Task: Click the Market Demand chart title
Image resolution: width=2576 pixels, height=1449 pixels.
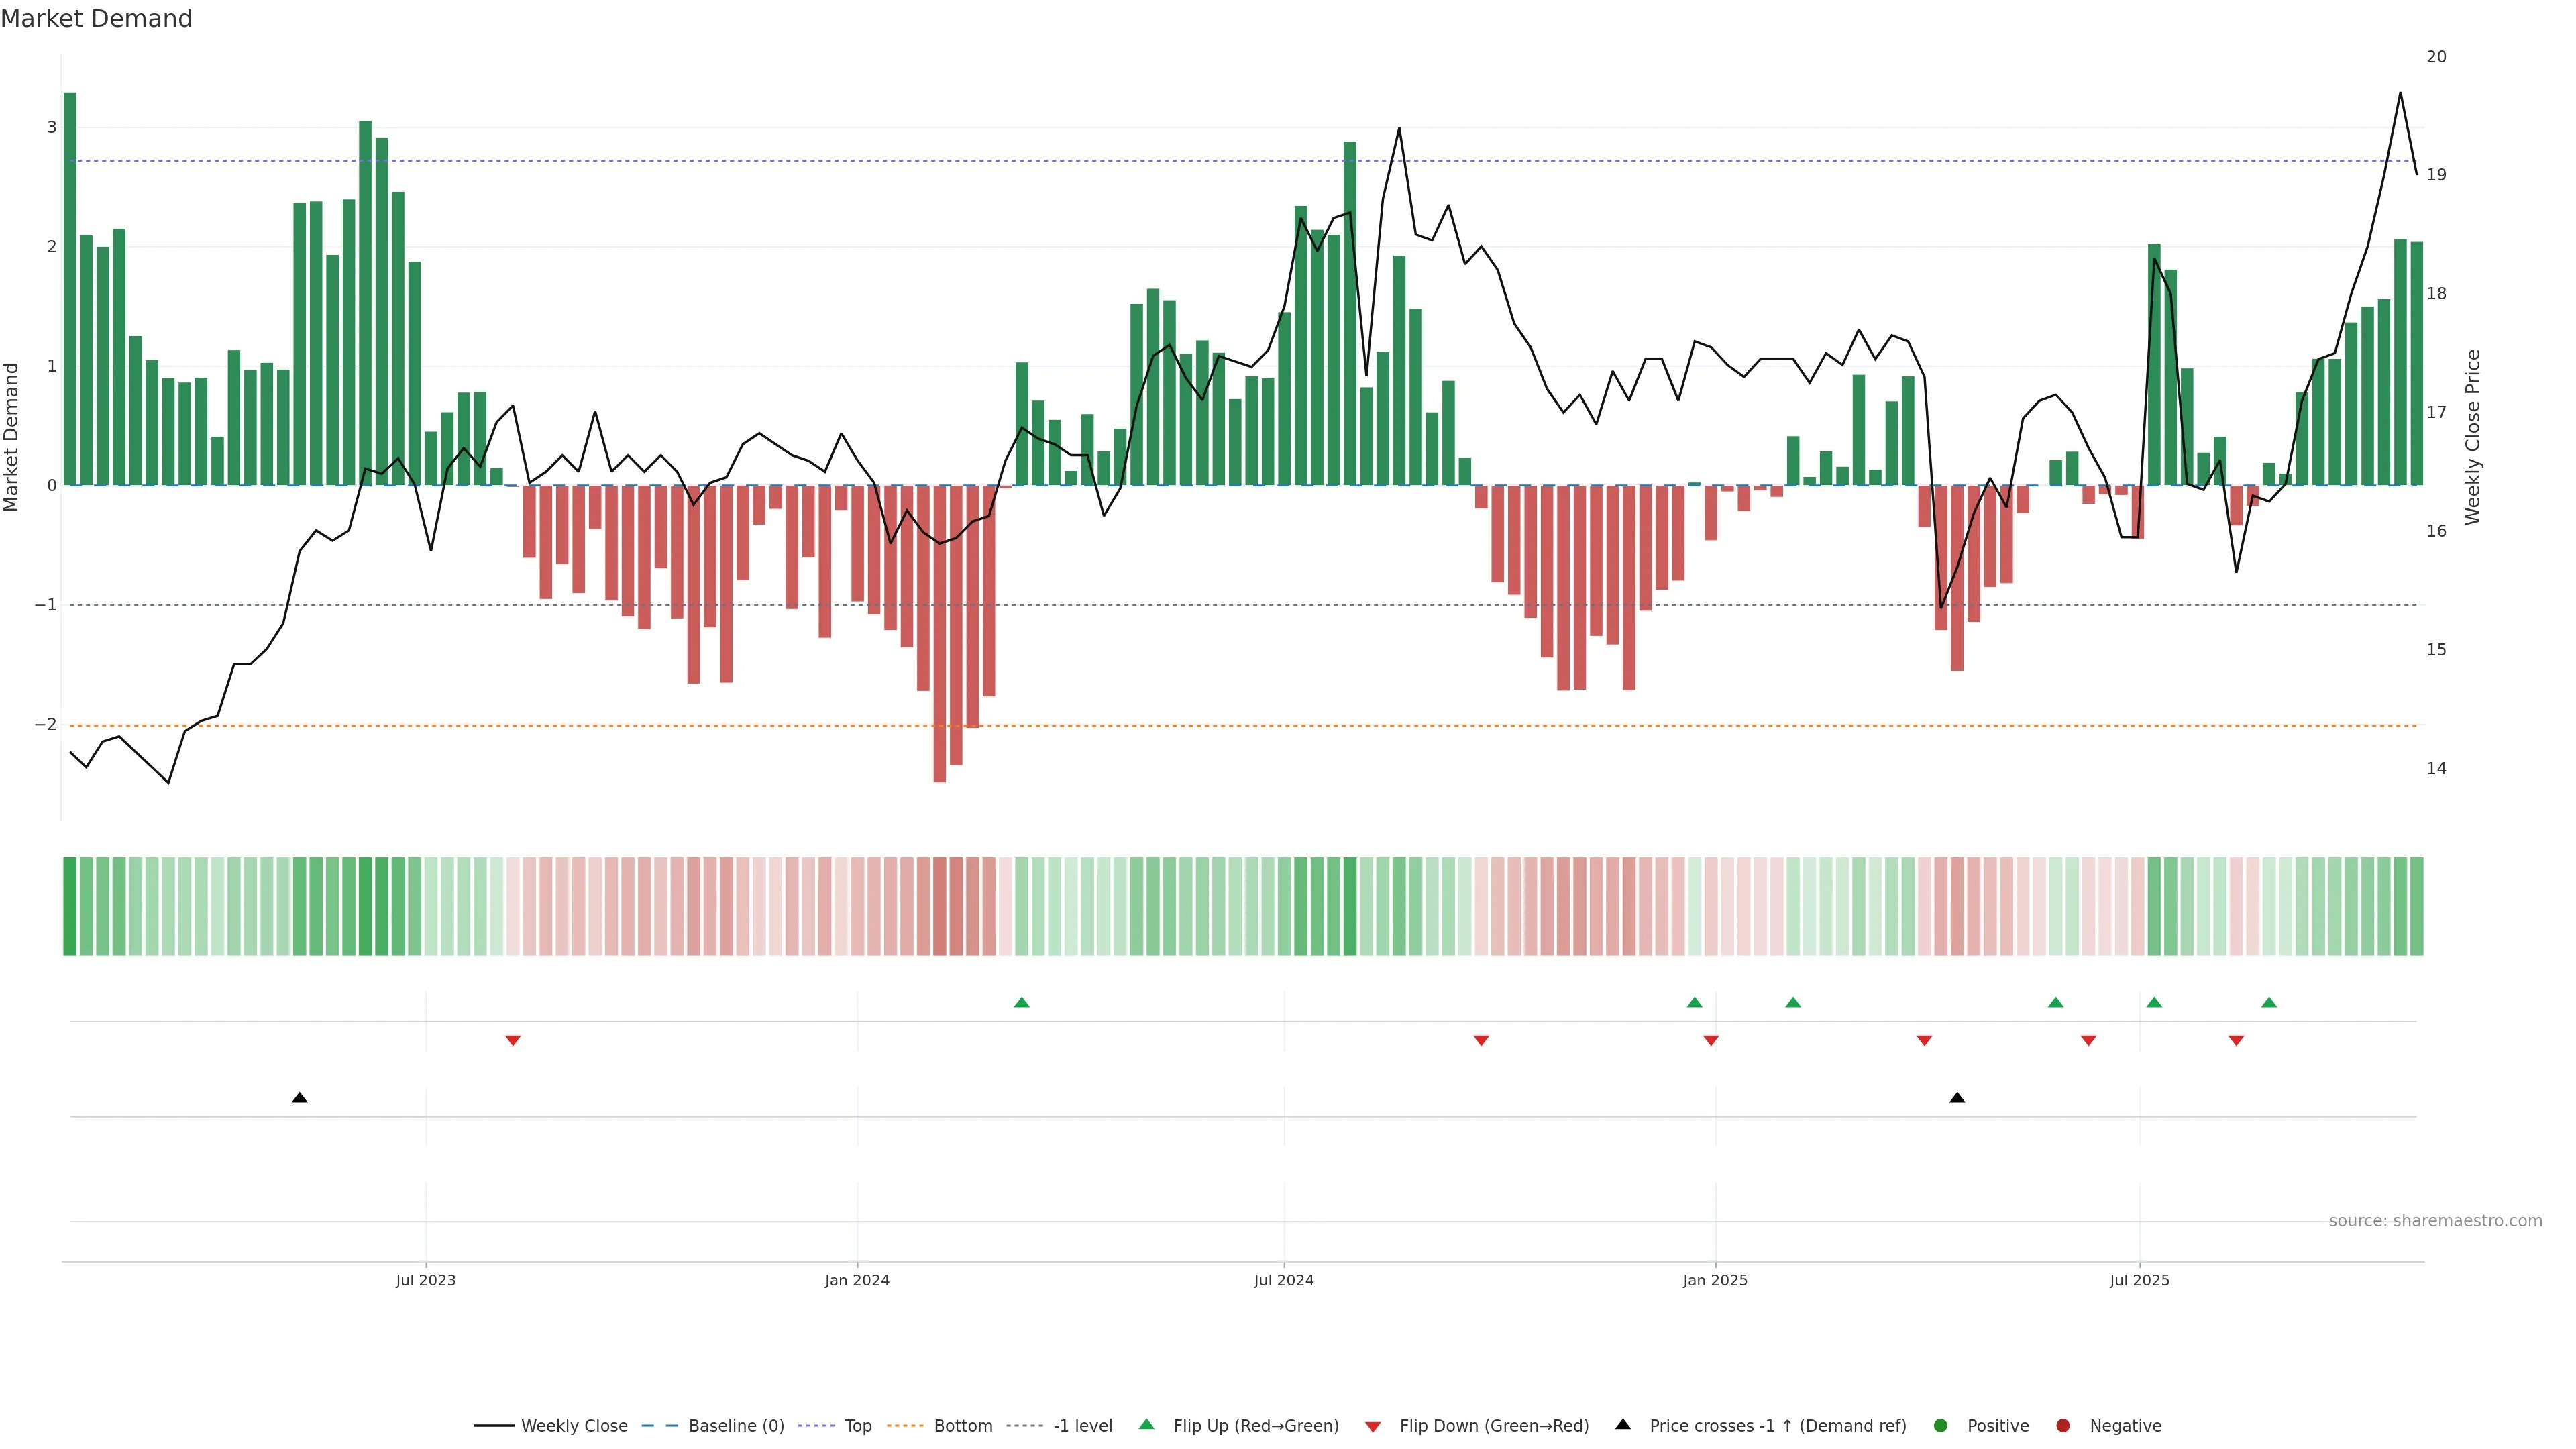Action: click(x=96, y=19)
